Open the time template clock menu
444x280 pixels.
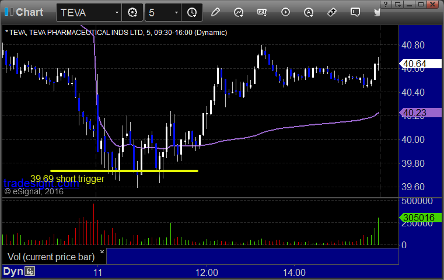point(192,12)
